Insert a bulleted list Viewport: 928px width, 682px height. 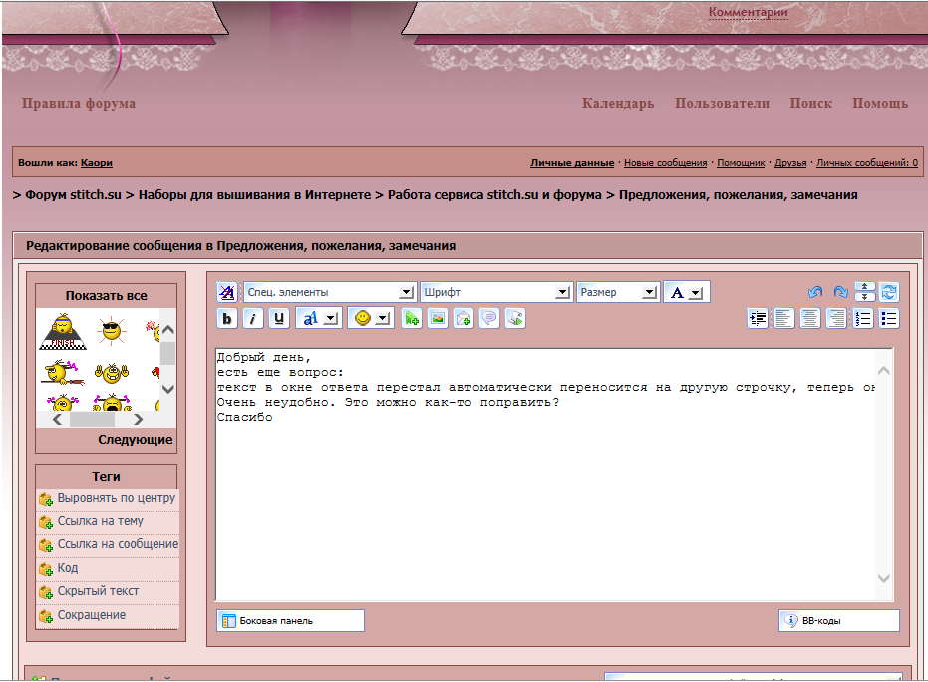(x=889, y=318)
